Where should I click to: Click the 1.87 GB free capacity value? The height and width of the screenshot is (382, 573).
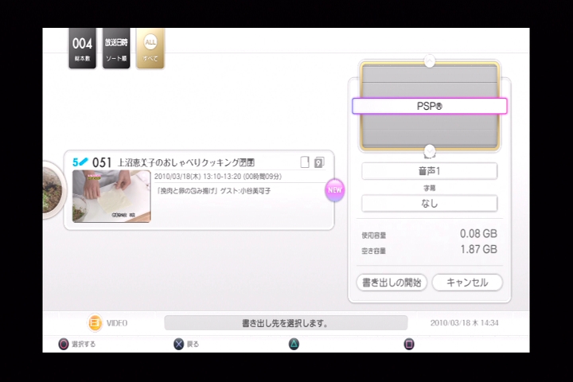click(478, 249)
